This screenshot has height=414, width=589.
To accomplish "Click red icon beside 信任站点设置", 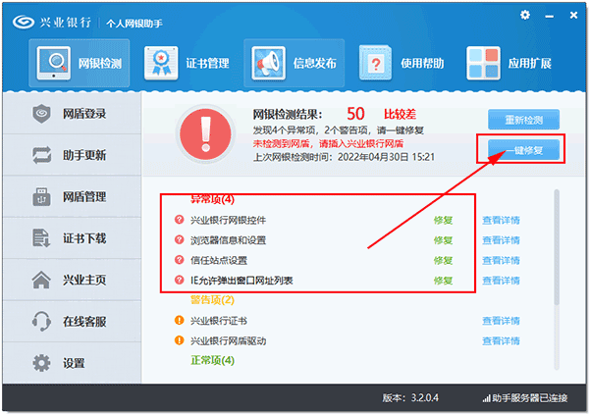I will point(180,260).
